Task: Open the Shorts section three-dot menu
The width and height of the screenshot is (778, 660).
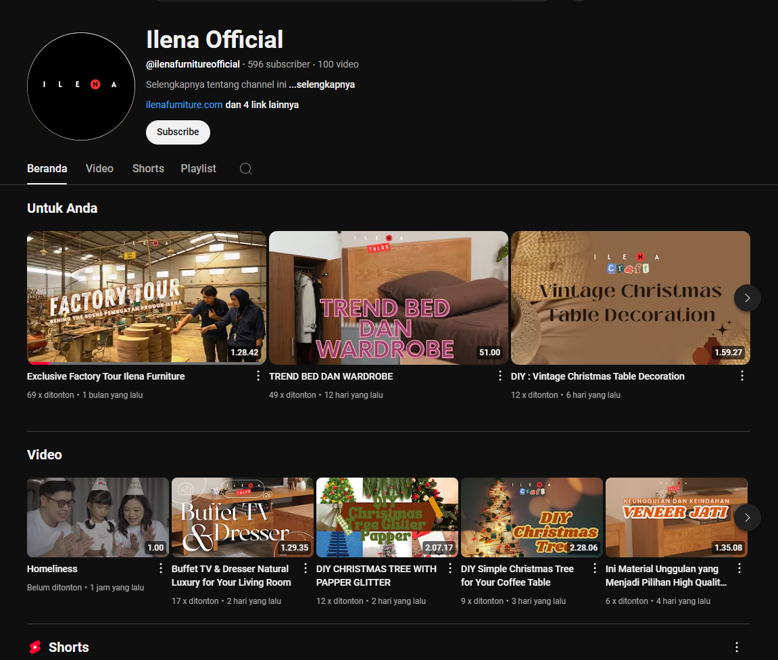Action: coord(737,647)
